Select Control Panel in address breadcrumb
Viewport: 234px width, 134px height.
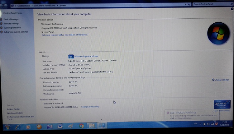24,6
